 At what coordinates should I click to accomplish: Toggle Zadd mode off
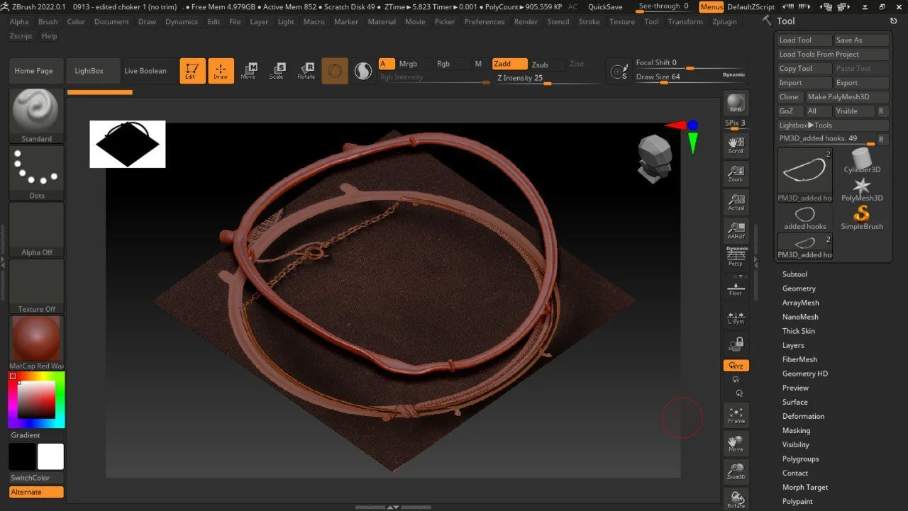(511, 64)
